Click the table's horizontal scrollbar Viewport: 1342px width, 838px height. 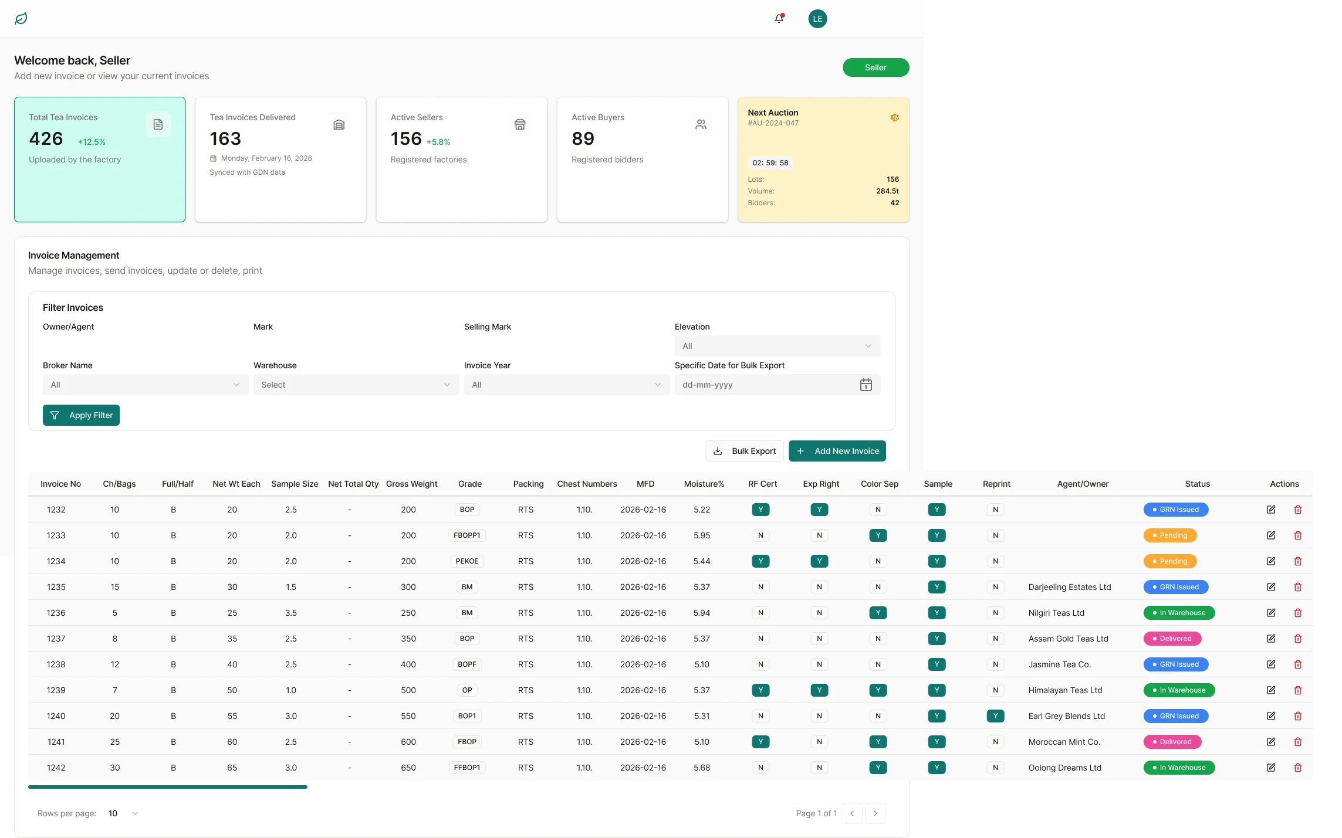(168, 787)
